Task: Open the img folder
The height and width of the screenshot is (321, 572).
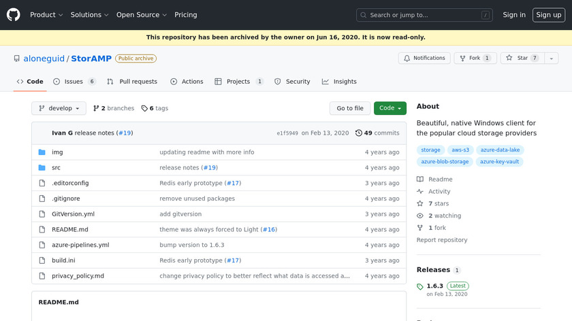Action: tap(57, 152)
